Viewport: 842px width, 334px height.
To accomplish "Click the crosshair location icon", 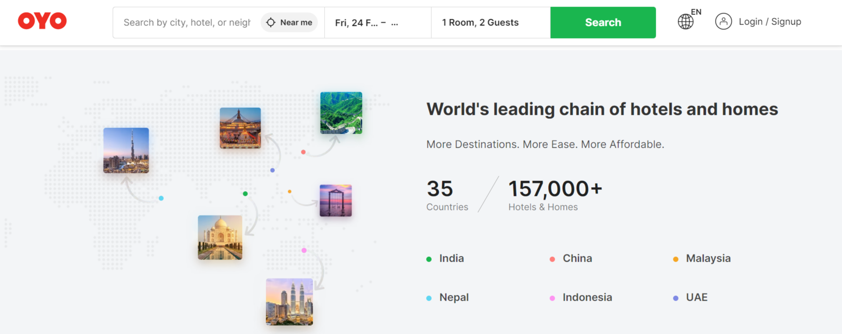I will [x=271, y=22].
